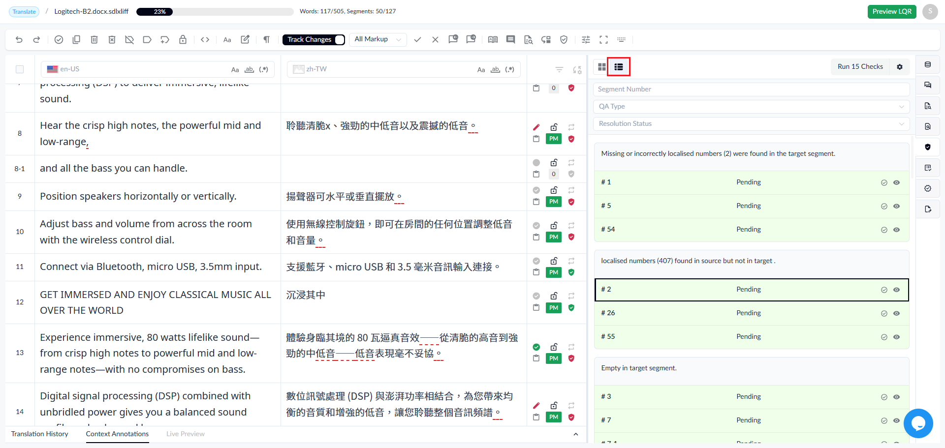Click the trash delete icon in toolbar
This screenshot has width=945, height=448.
point(94,40)
